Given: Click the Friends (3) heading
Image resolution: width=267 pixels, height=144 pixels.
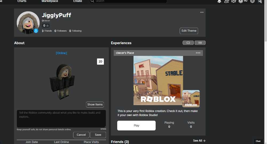Looking at the screenshot, I should 120,142.
